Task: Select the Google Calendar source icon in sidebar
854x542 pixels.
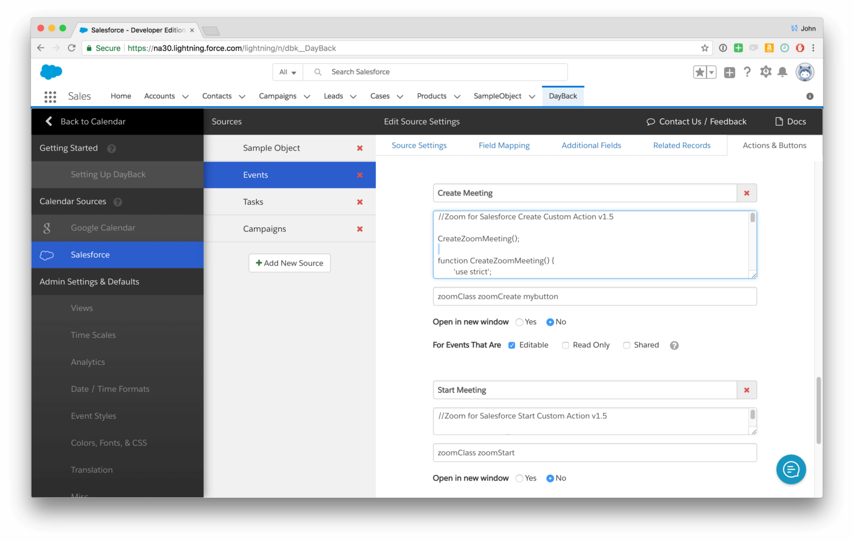Action: 47,228
